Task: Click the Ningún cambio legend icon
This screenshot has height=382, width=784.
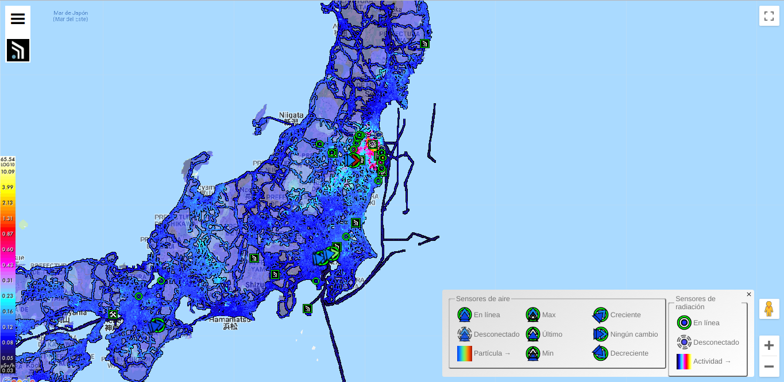Action: (x=600, y=334)
